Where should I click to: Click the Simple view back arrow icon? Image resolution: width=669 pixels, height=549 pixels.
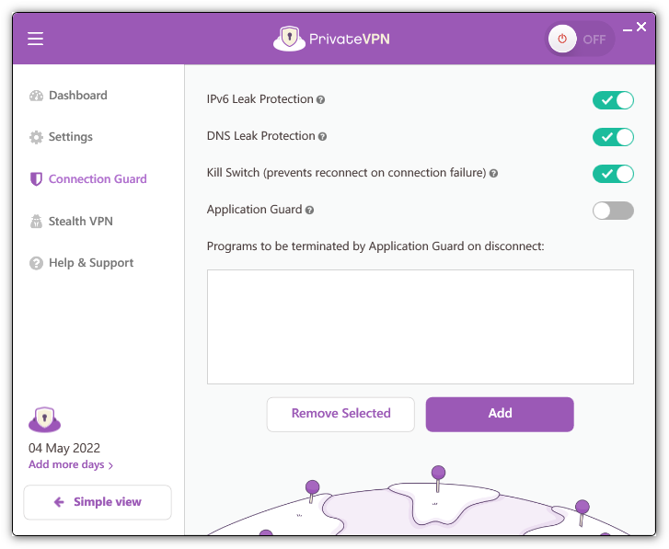(59, 502)
